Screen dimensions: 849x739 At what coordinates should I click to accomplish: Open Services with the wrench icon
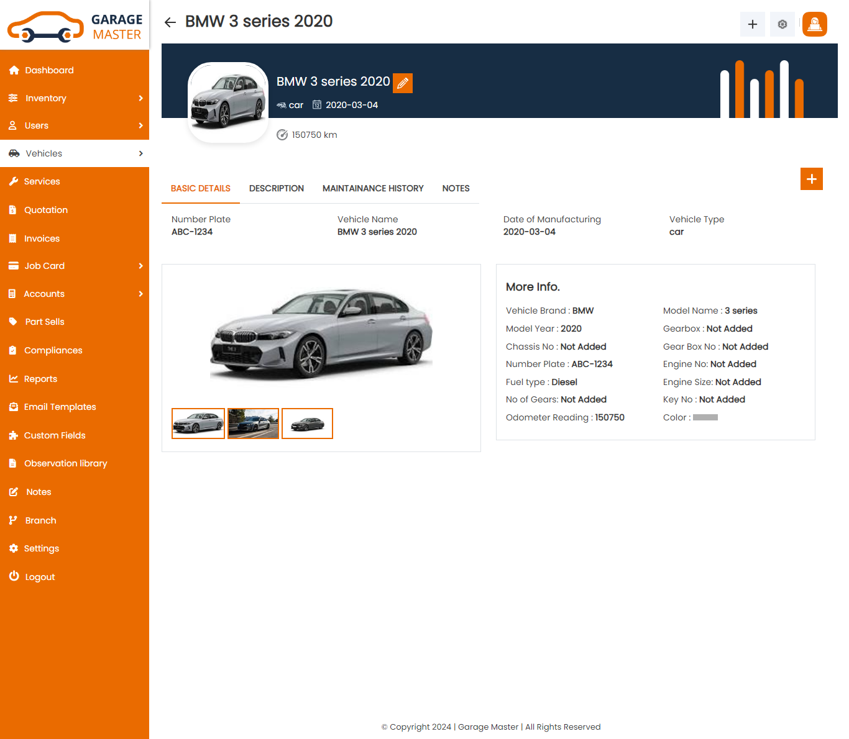coord(14,181)
